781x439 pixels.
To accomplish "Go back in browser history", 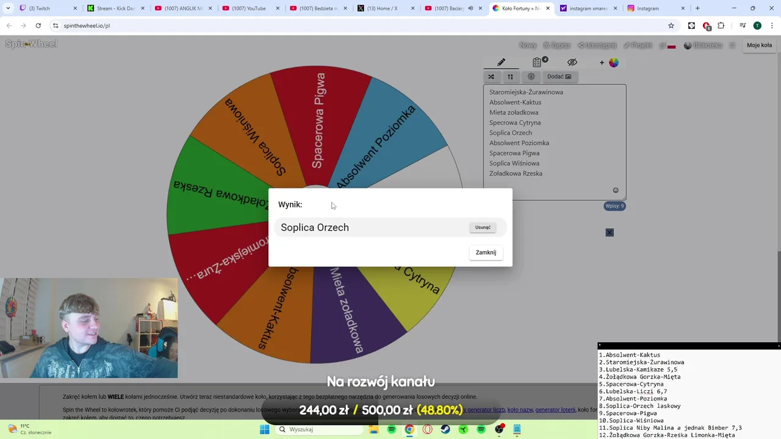I will pos(9,26).
